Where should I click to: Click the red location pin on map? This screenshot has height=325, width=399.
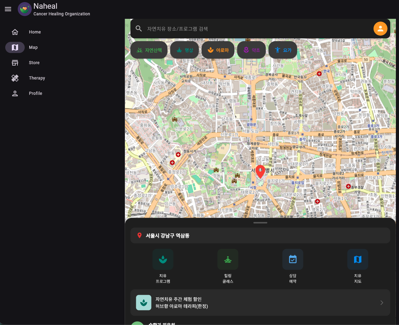coord(260,172)
